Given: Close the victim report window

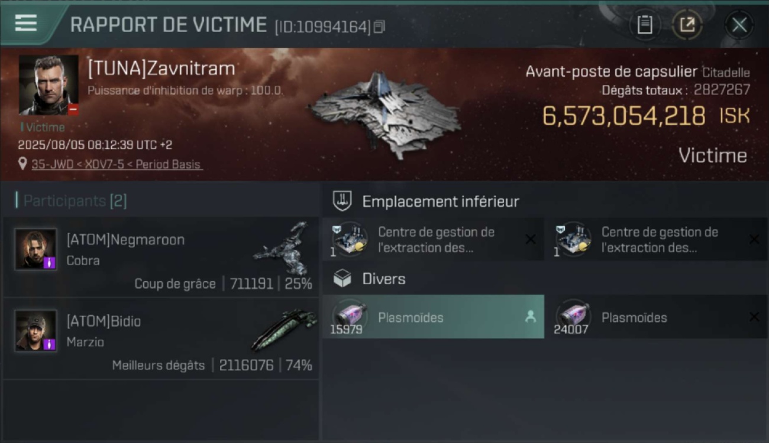Looking at the screenshot, I should point(739,25).
